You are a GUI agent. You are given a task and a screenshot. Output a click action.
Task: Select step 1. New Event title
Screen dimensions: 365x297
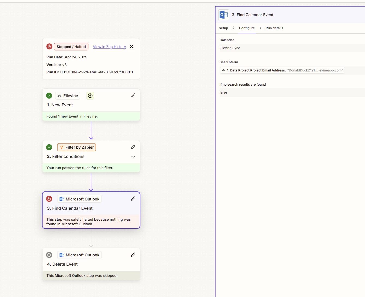(x=60, y=105)
